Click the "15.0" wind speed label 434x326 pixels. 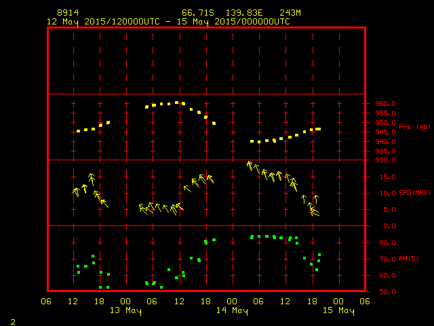point(387,177)
